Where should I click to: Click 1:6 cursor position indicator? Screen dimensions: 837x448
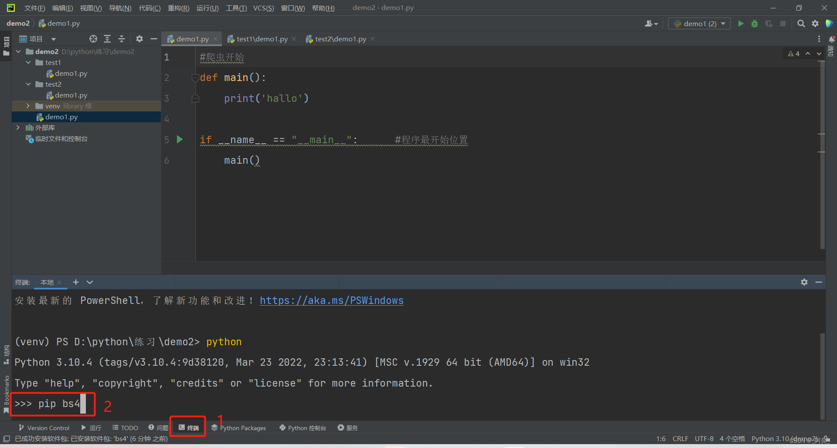click(x=661, y=439)
